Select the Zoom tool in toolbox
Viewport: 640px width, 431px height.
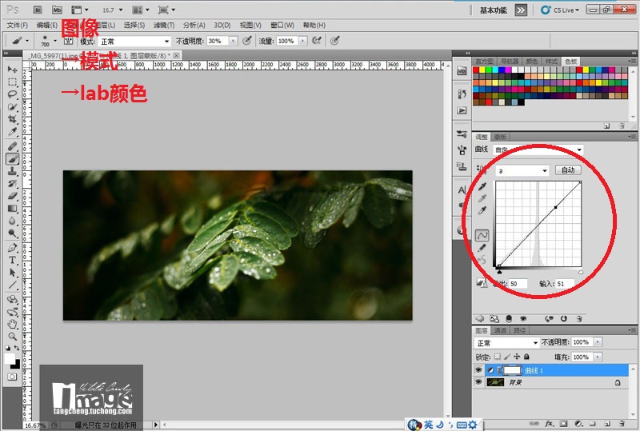(12, 337)
